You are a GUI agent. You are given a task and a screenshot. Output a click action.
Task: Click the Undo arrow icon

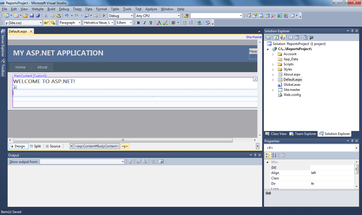pyautogui.click(x=66, y=16)
